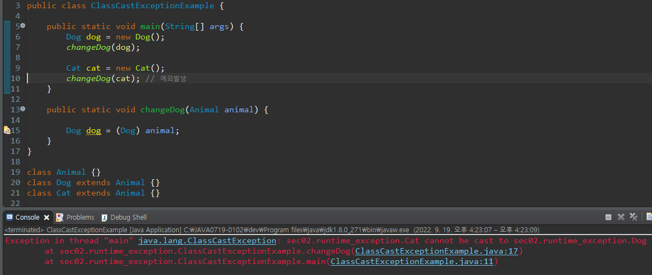
Task: Click '<terminated>' launch status text in console
Action: click(x=25, y=230)
